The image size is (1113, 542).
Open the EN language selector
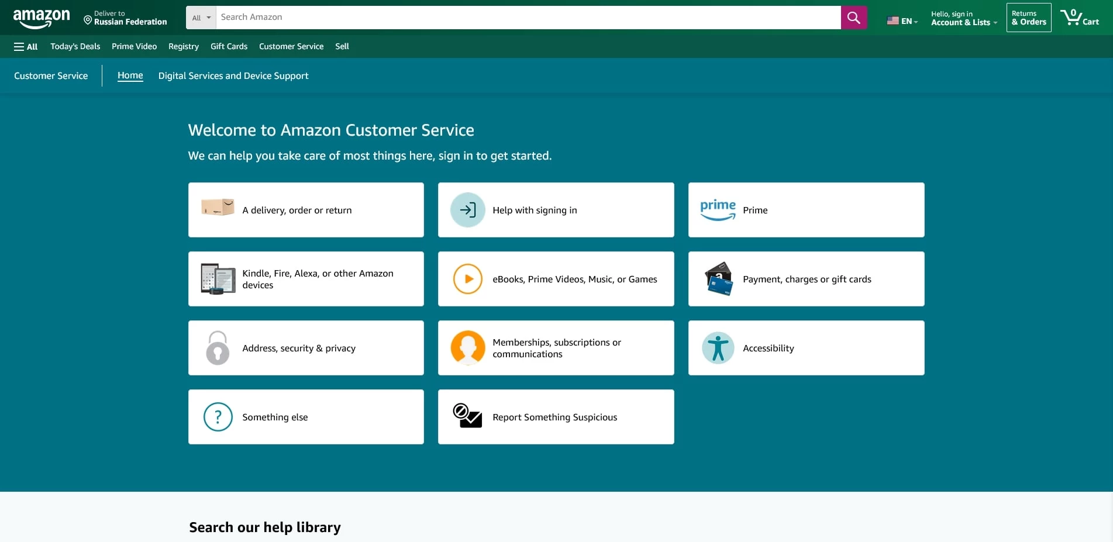[902, 21]
